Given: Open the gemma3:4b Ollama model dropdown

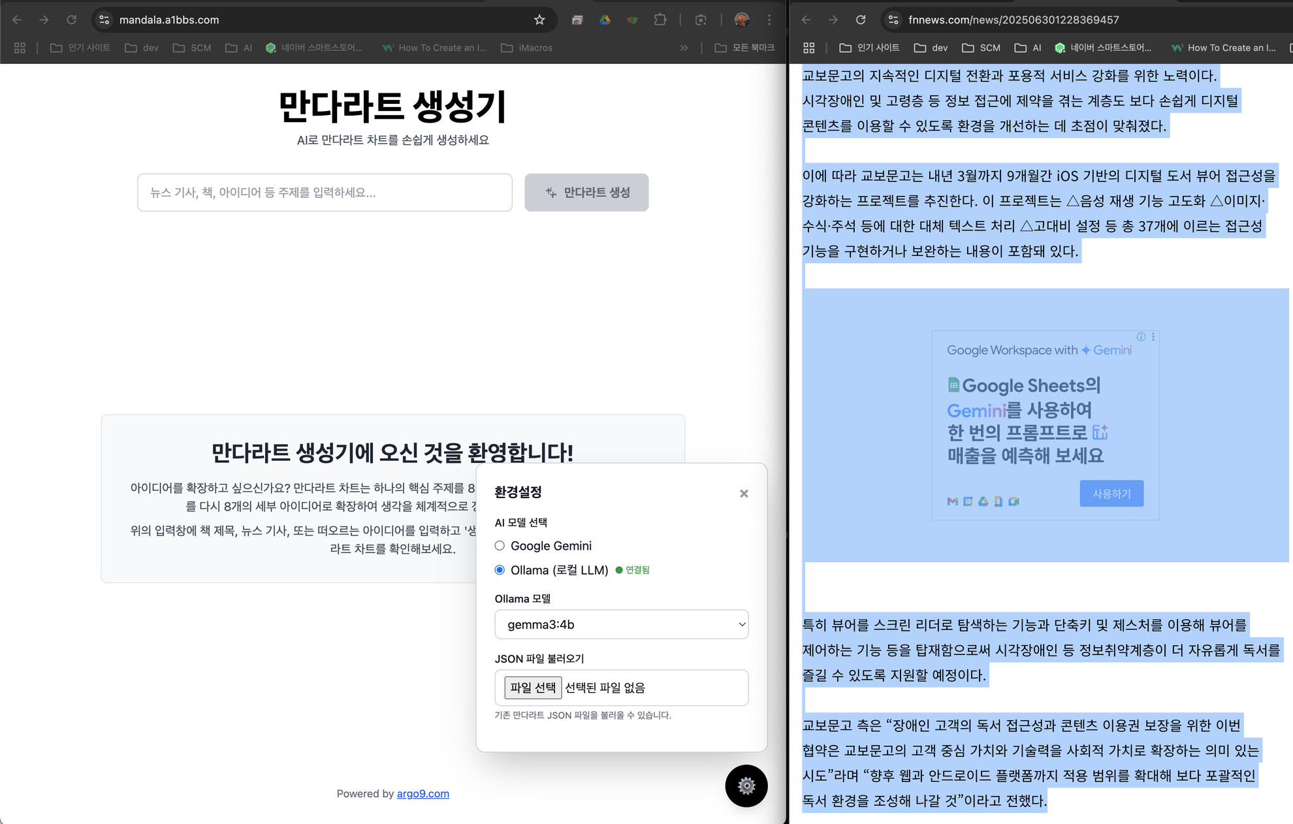Looking at the screenshot, I should point(621,624).
